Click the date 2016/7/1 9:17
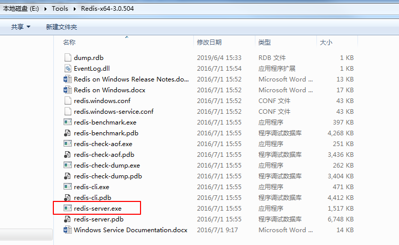 click(217, 230)
